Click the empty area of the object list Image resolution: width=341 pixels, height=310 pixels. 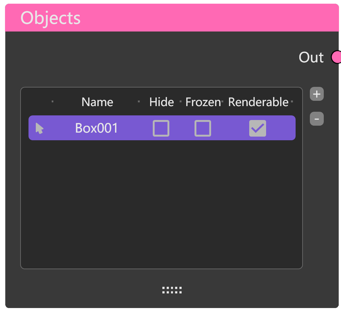tap(161, 202)
